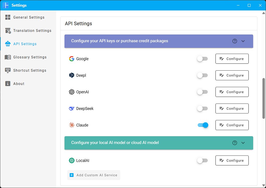
Task: Click the Glossary Settings book icon
Action: [x=8, y=57]
